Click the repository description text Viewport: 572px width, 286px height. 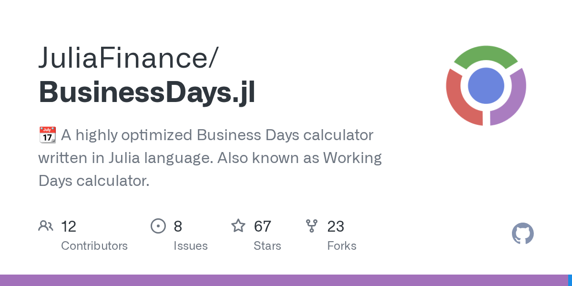point(210,158)
